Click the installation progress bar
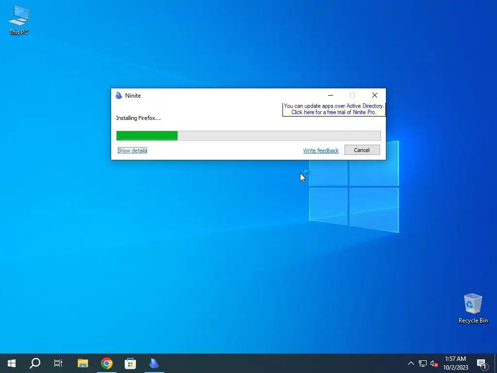 point(248,136)
